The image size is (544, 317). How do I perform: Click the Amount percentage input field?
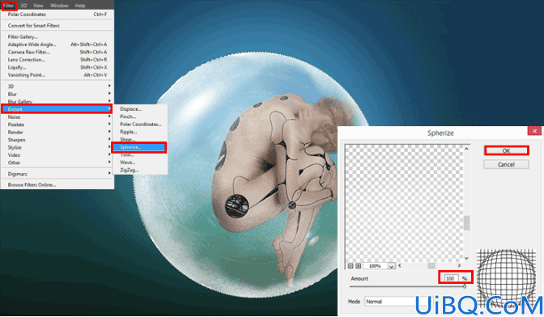[x=450, y=278]
